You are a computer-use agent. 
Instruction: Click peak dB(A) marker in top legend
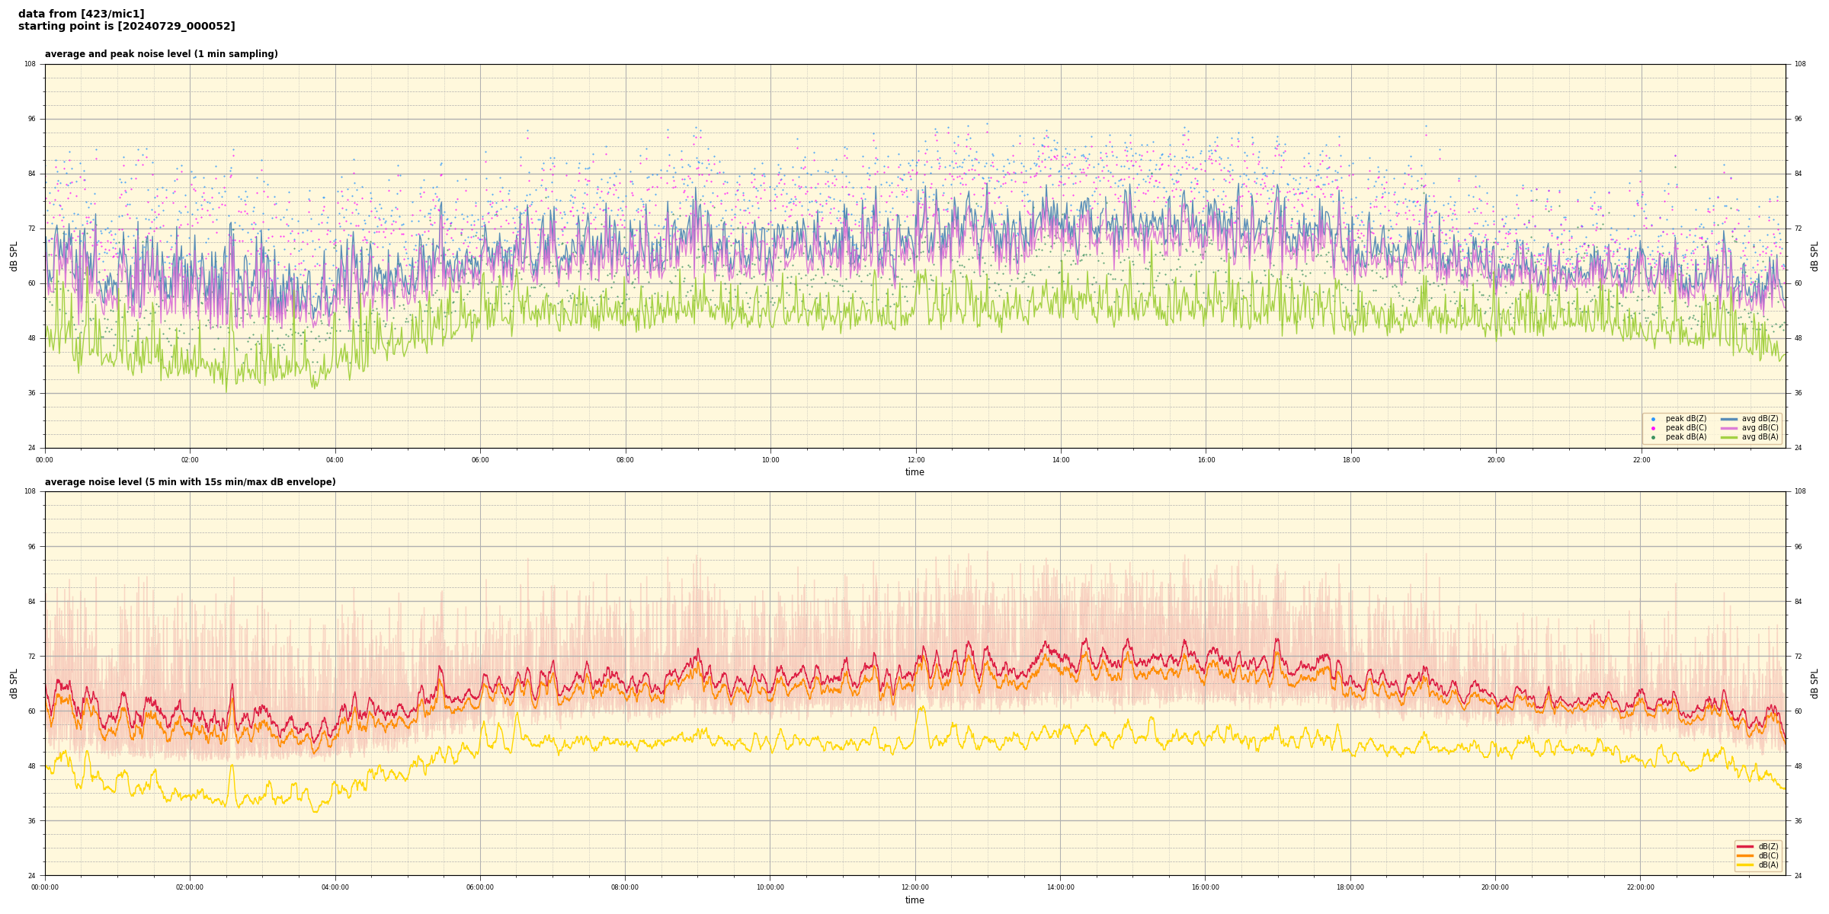(x=1653, y=437)
